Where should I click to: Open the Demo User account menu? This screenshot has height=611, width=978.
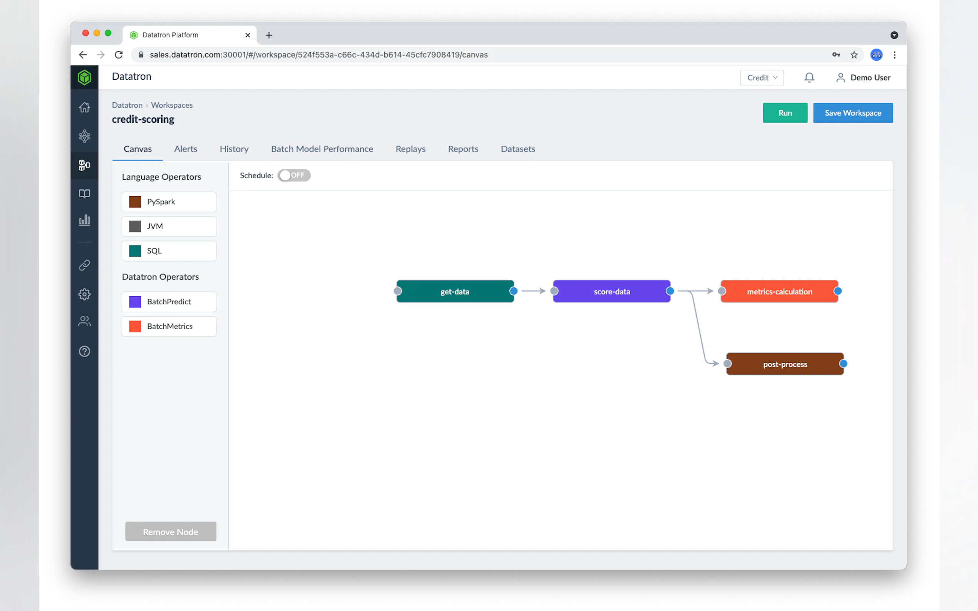(863, 78)
